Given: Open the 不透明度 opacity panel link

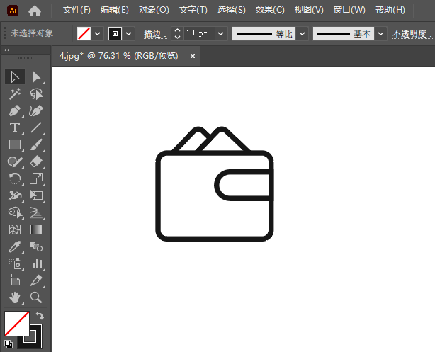Looking at the screenshot, I should [x=412, y=34].
